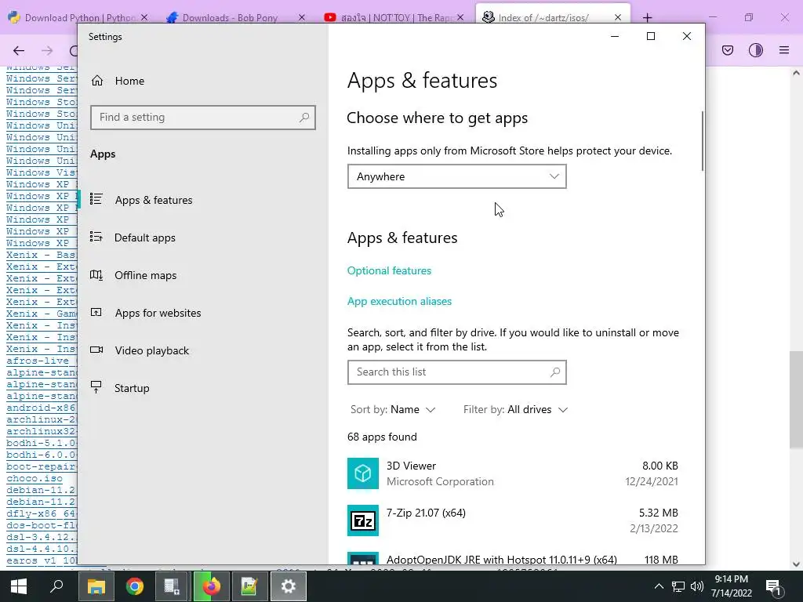Open Pocket save icon in Firefox
803x602 pixels.
point(728,50)
